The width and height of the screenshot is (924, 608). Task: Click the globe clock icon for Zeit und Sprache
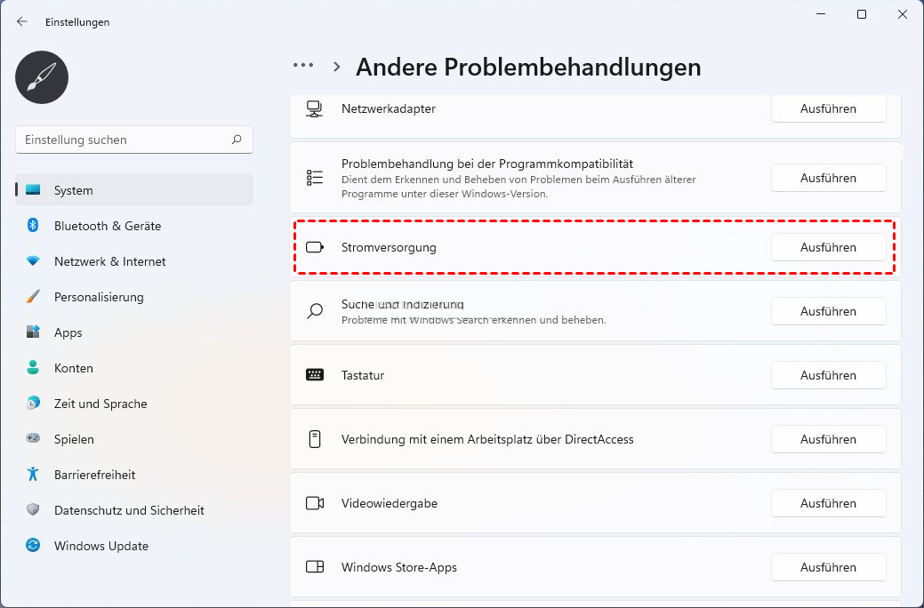33,403
